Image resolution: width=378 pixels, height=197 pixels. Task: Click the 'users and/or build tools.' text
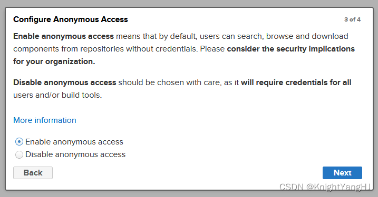57,95
